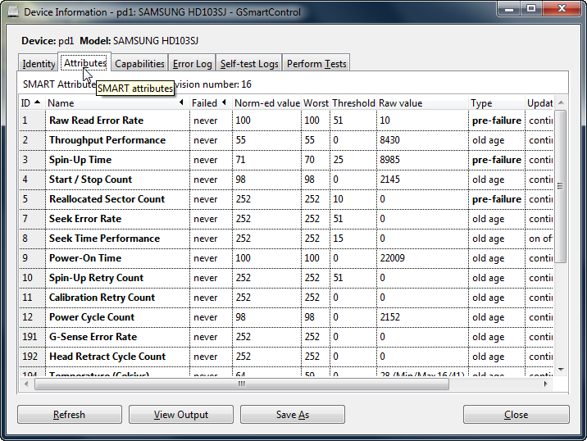Click the horizontal scrollbar thumb

(x=242, y=384)
